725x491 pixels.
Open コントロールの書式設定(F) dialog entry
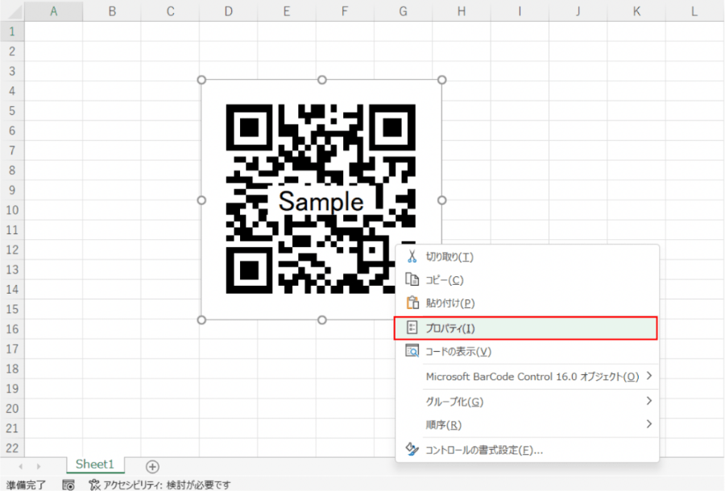527,449
